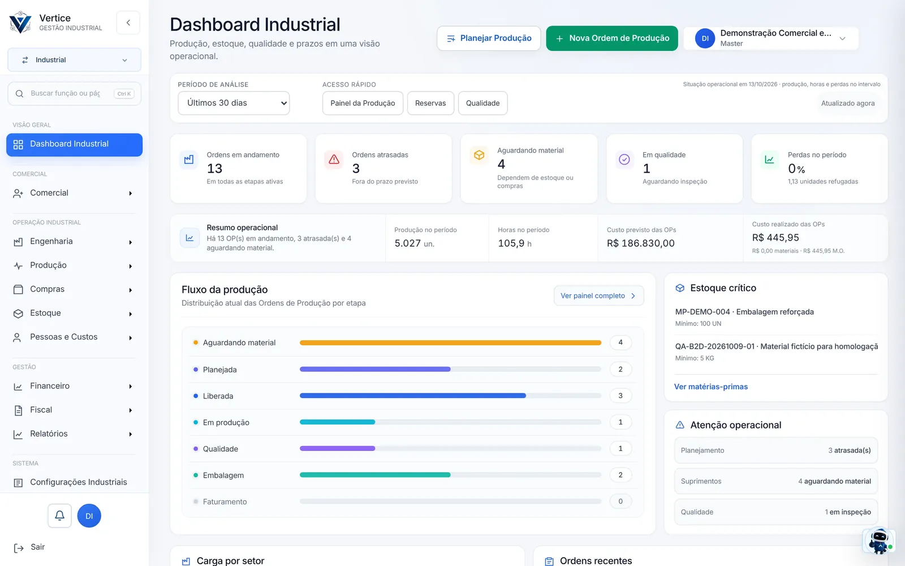The width and height of the screenshot is (905, 566).
Task: Click the Ordens em andamento card icon
Action: tap(189, 160)
